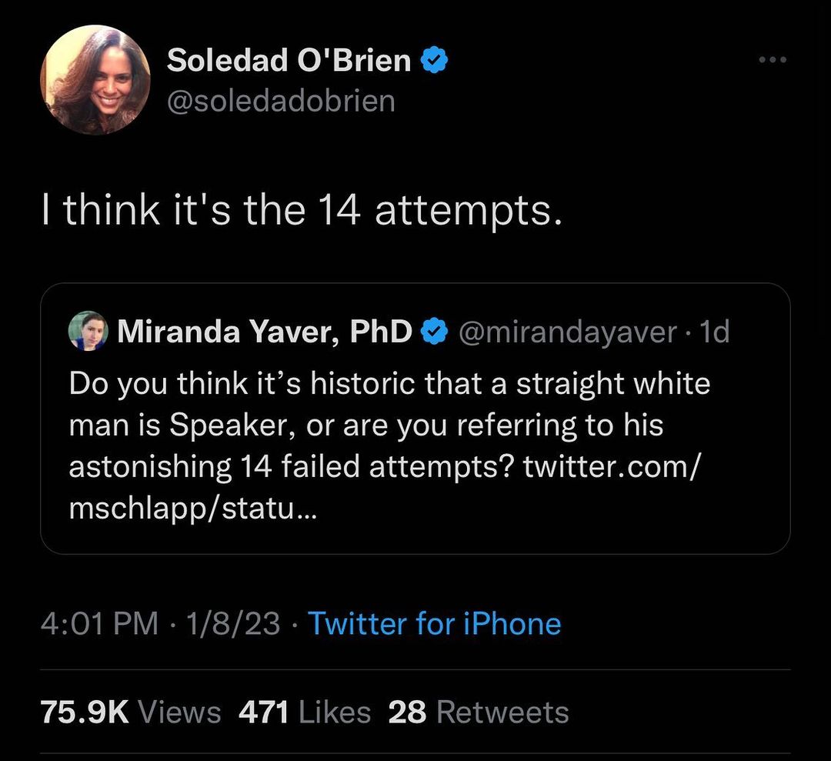Open the quoted tweet body about Speaker
This screenshot has width=831, height=761.
tap(389, 424)
